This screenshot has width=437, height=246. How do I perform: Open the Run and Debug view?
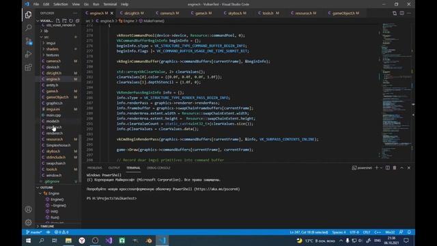(x=29, y=54)
